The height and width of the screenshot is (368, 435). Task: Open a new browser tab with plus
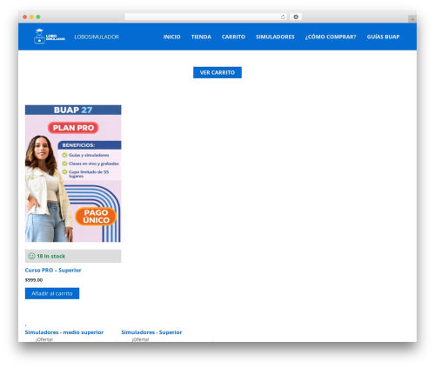412,19
